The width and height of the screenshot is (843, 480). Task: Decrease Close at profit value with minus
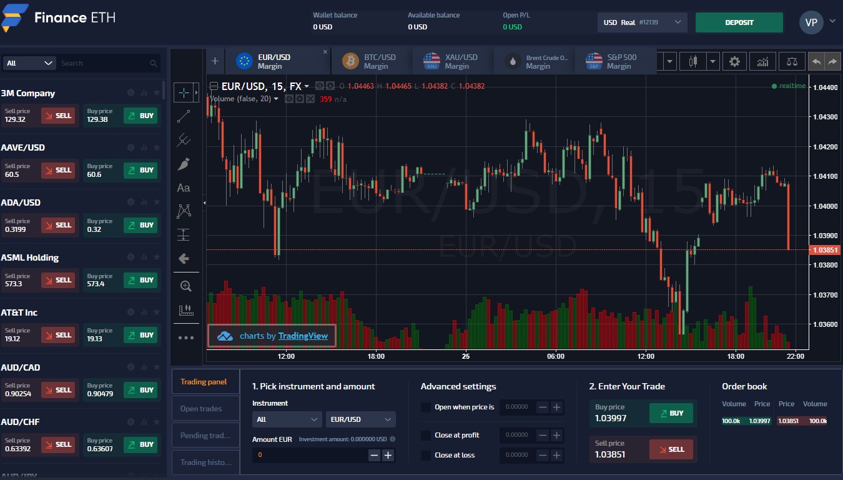coord(543,435)
